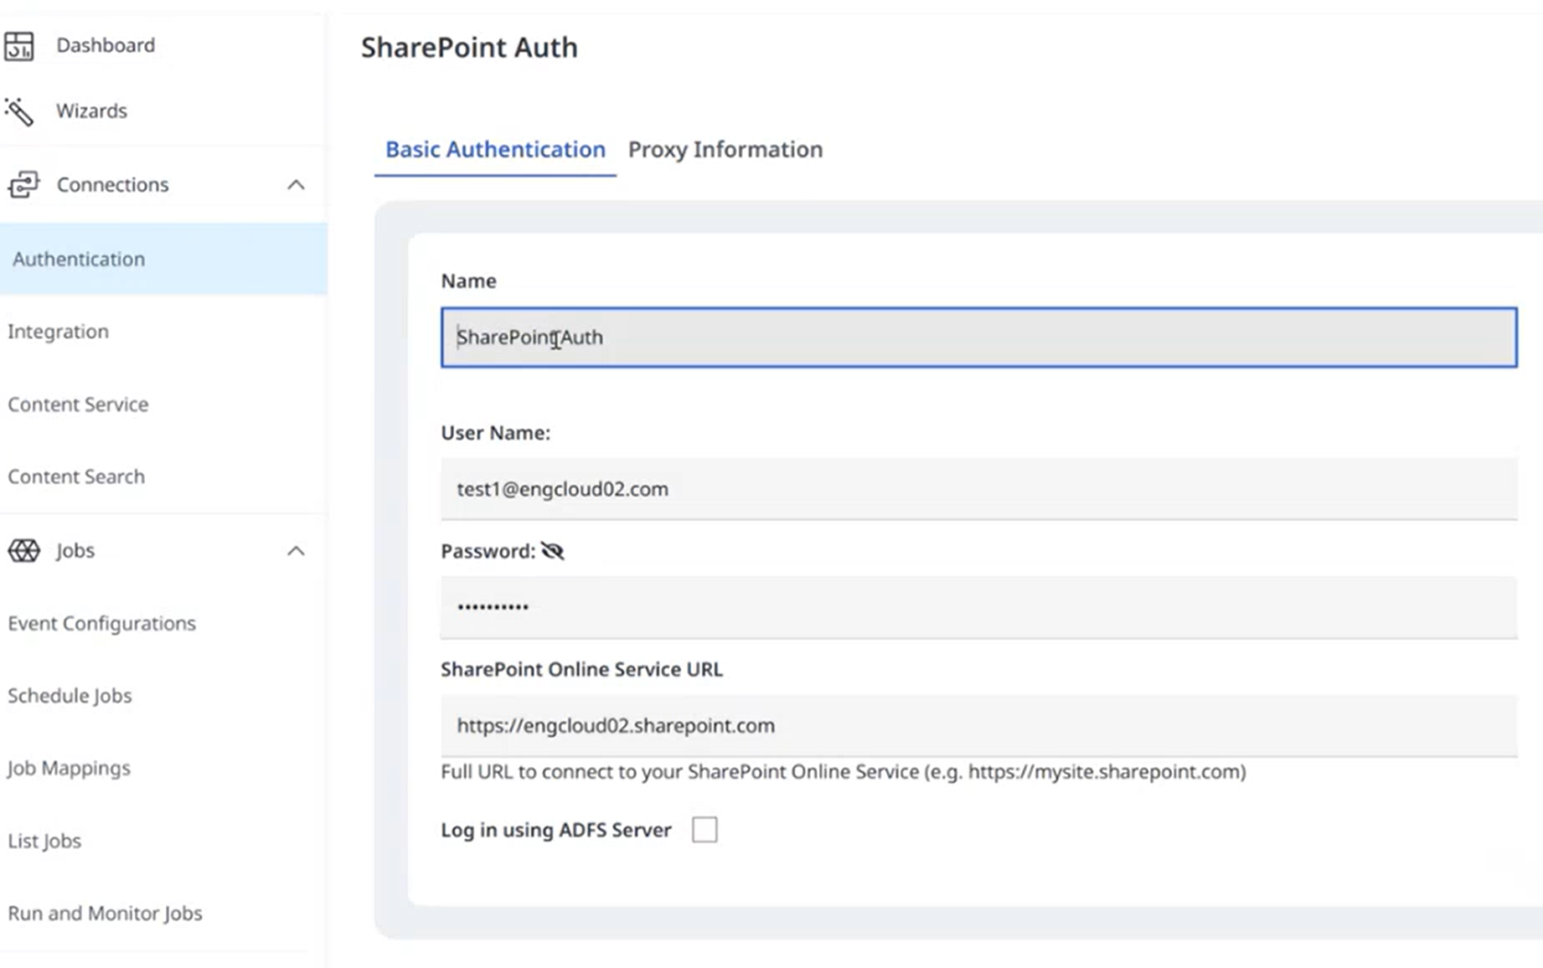This screenshot has width=1543, height=968.
Task: Collapse the Jobs section chevron
Action: [x=296, y=550]
